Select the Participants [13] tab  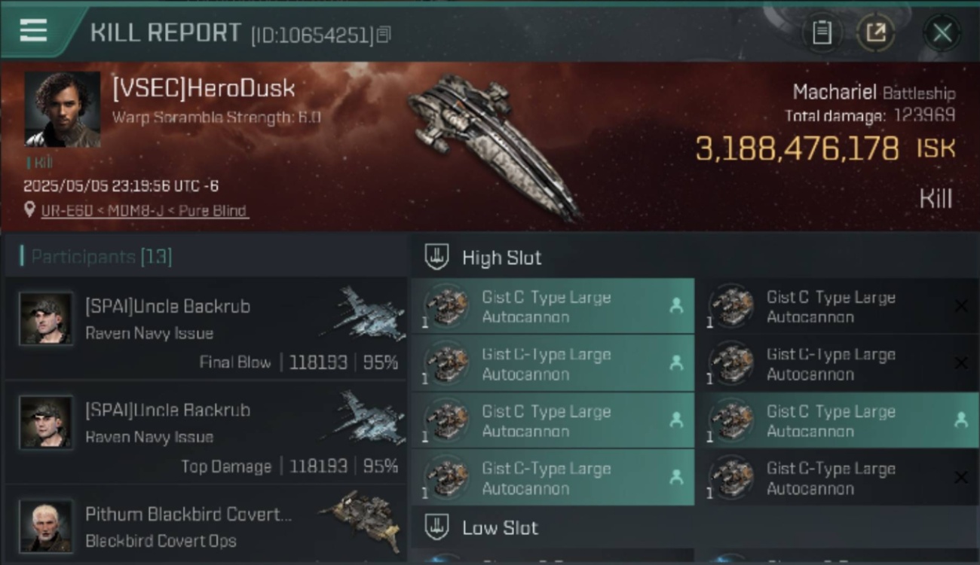96,257
